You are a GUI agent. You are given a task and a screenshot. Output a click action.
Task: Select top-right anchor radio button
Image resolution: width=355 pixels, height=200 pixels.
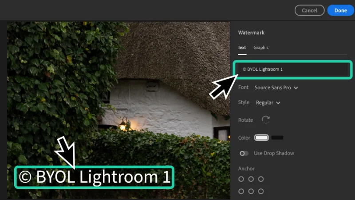point(261,179)
